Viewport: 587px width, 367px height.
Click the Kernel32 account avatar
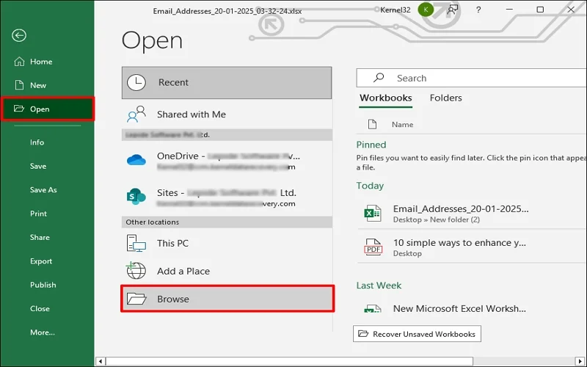(426, 10)
